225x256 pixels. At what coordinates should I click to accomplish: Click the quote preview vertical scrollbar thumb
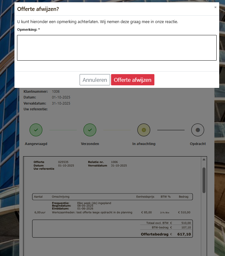[204, 180]
